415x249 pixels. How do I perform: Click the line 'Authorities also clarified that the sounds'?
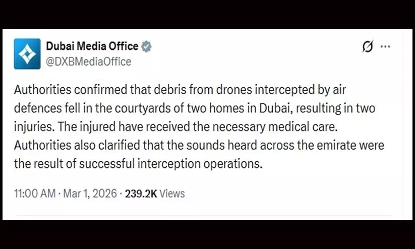[x=199, y=146]
